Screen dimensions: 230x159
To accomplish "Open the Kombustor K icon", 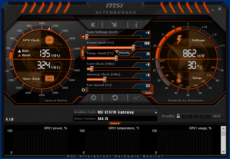I will pyautogui.click(x=93, y=25).
